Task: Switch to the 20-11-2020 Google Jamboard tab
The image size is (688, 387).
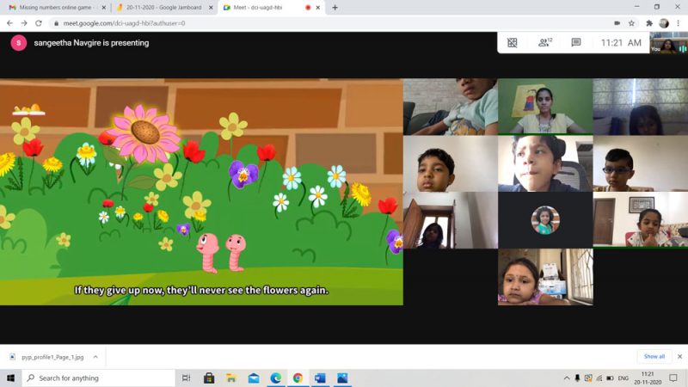Action: point(163,8)
